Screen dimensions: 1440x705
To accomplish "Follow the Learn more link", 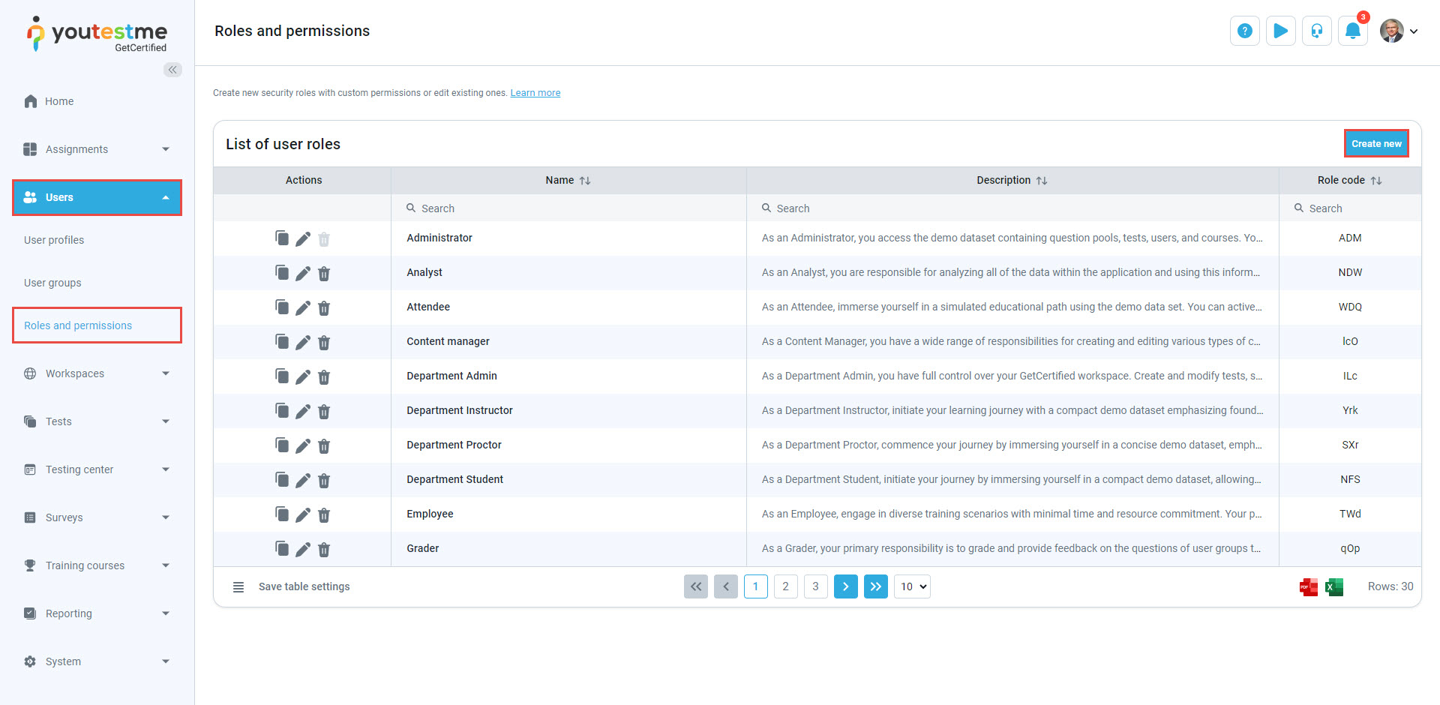I will (535, 93).
